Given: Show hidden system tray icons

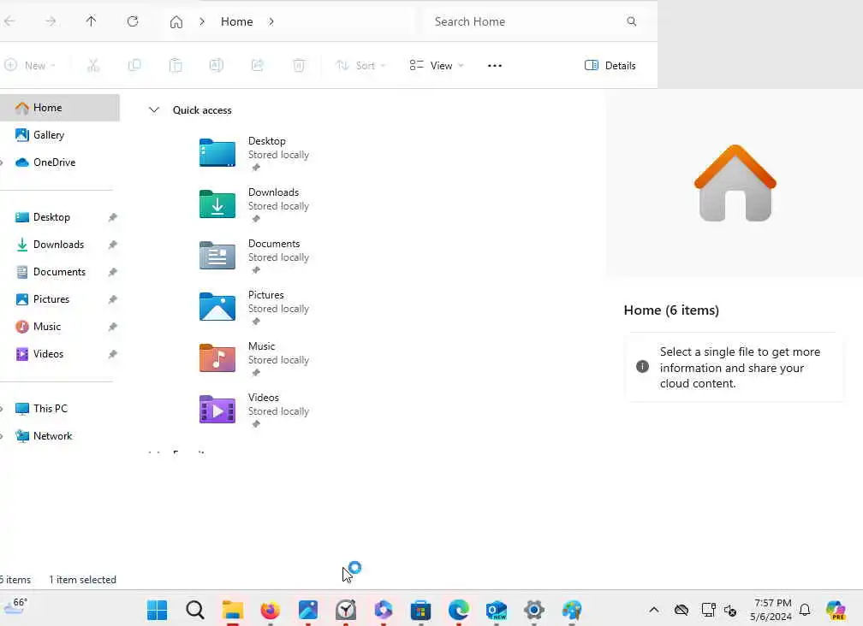Looking at the screenshot, I should (654, 610).
